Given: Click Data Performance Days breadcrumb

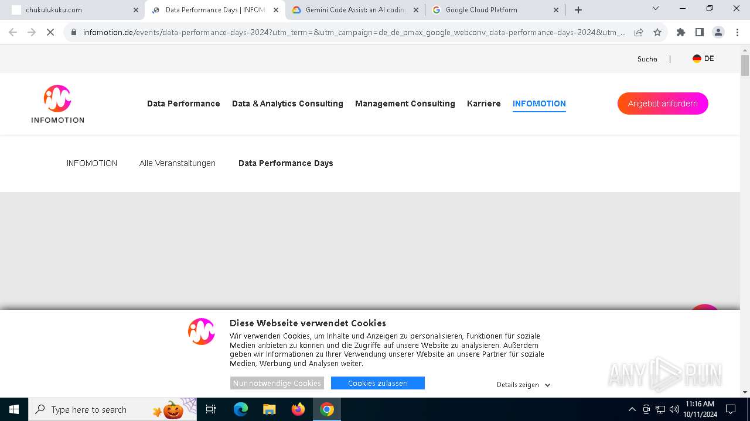Looking at the screenshot, I should (x=286, y=163).
